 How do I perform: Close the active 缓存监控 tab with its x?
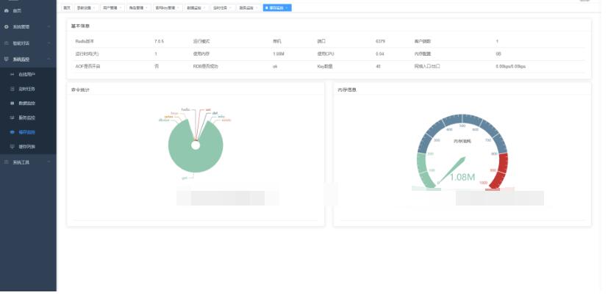point(287,8)
